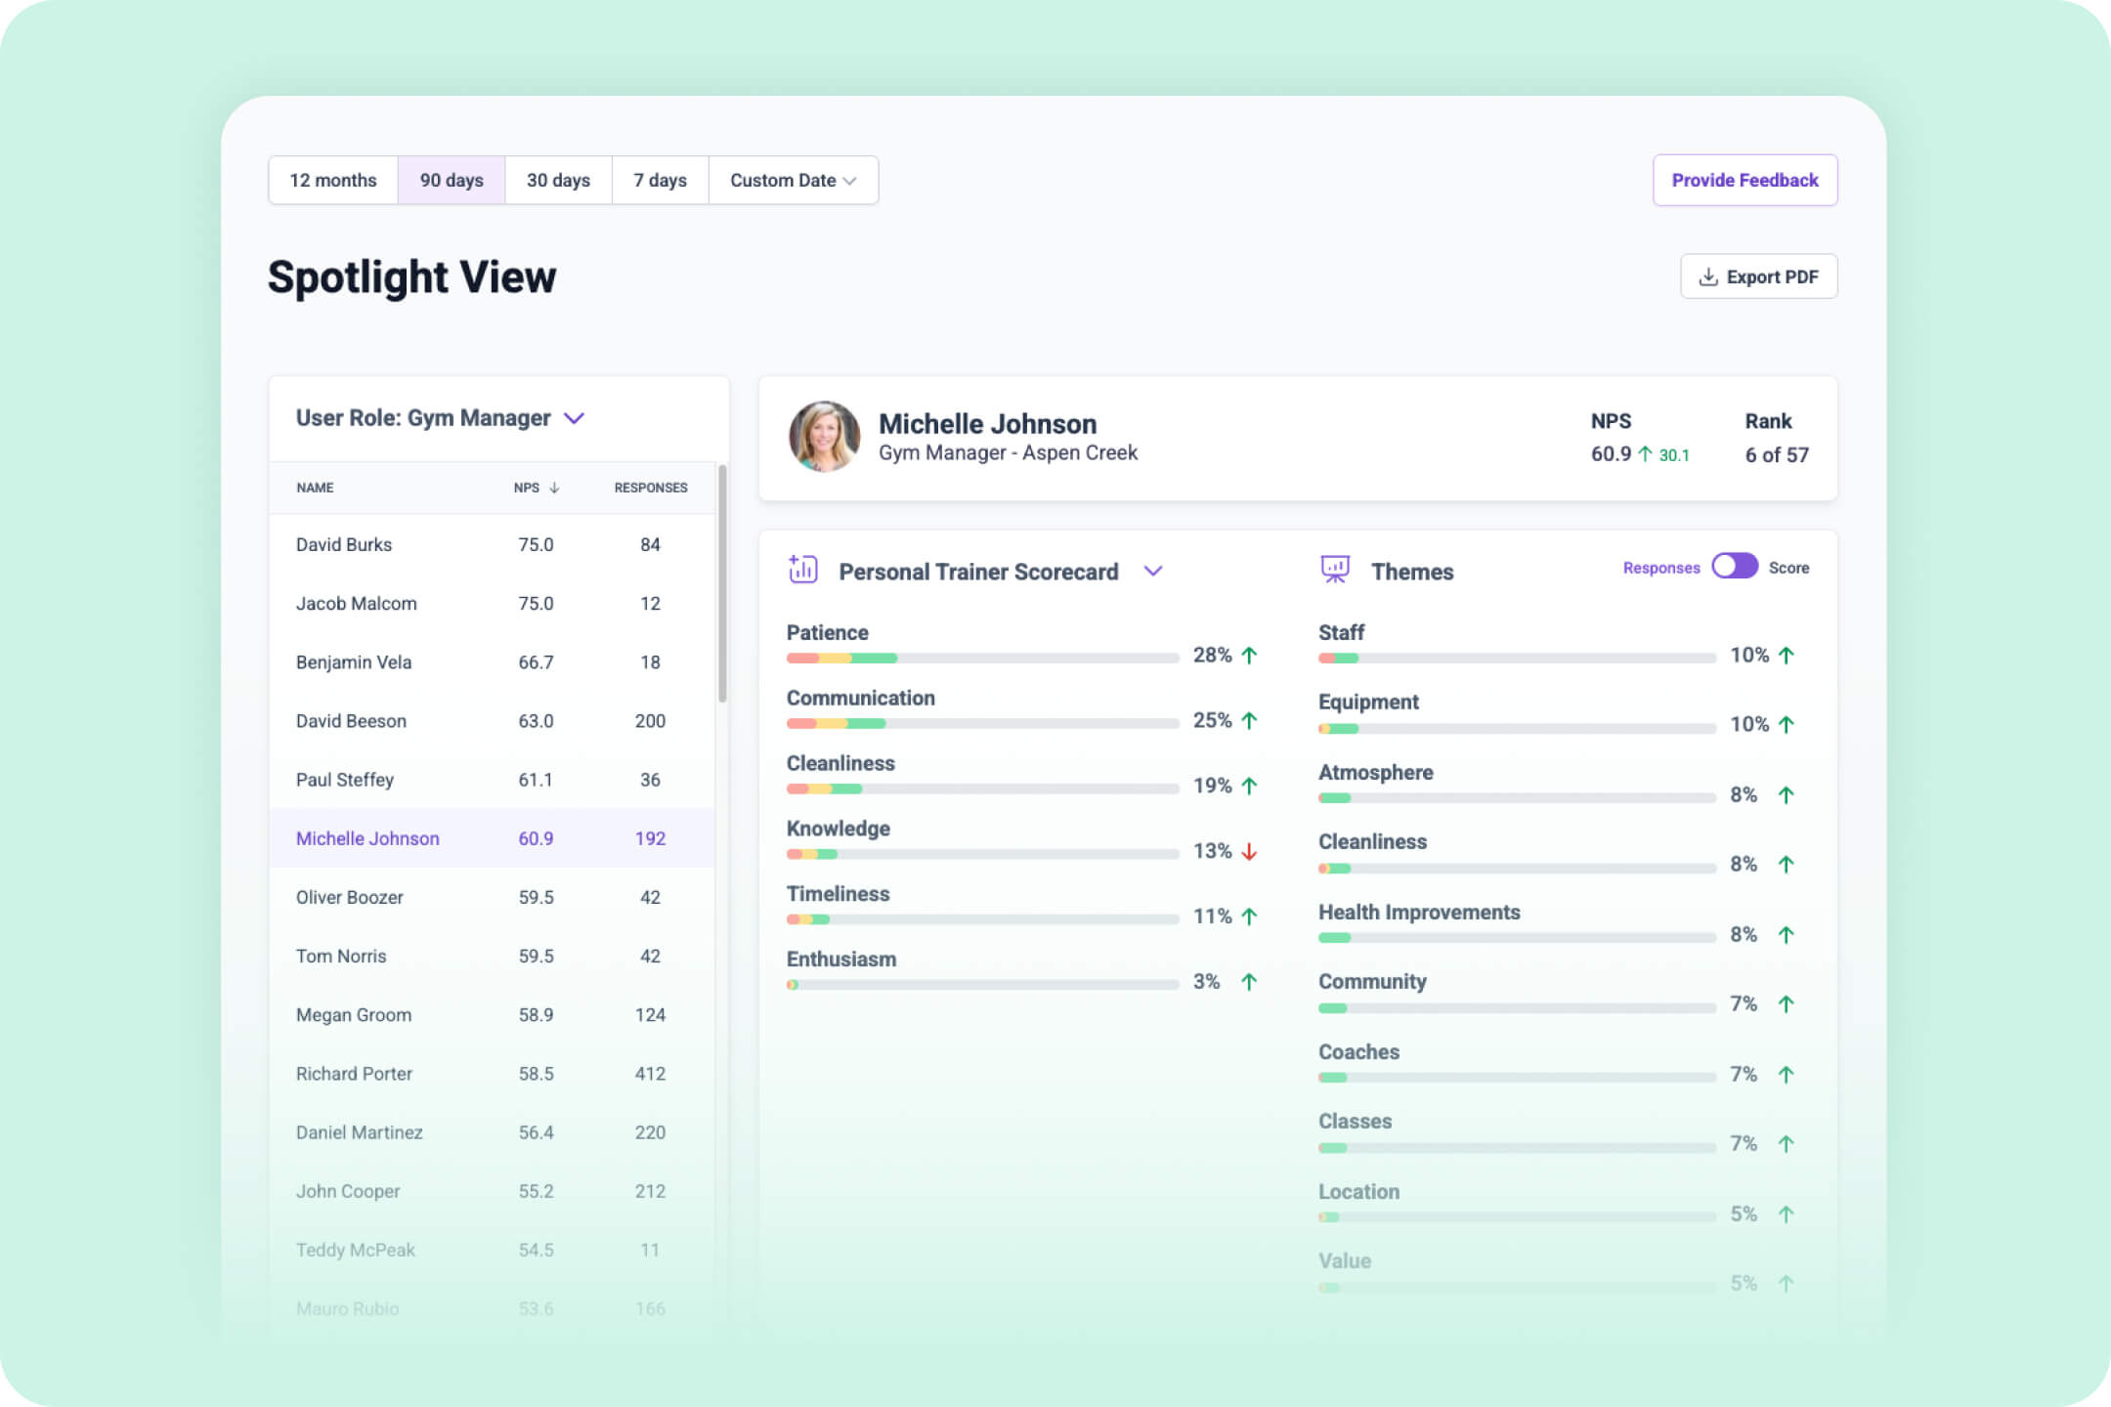Select the Score label beside the toggle
Viewport: 2111px width, 1407px height.
(1788, 568)
